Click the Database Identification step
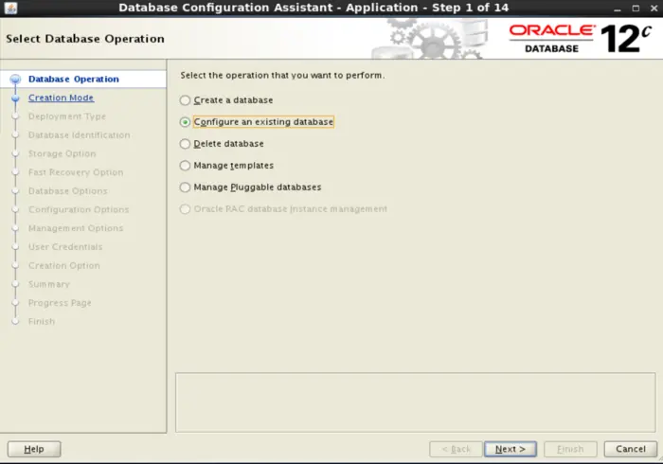This screenshot has width=663, height=464. (79, 135)
